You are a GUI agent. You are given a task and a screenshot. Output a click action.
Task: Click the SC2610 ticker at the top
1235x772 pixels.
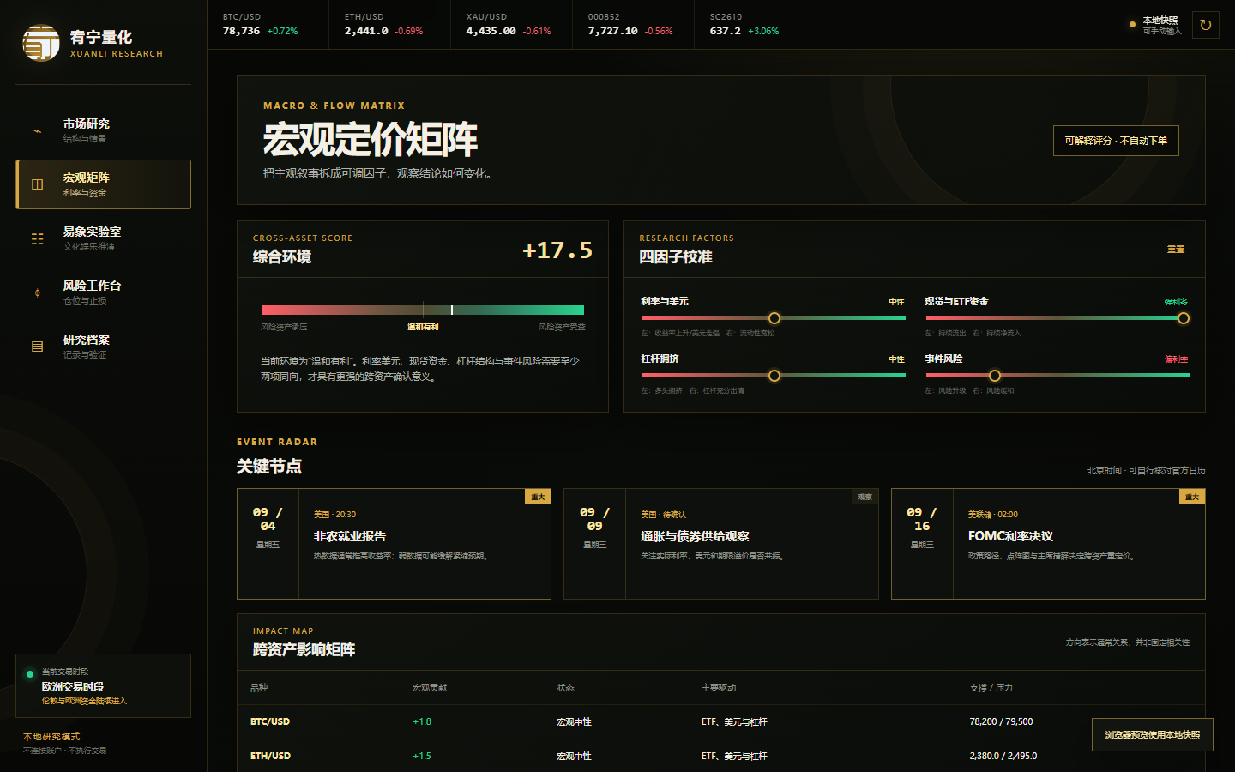(755, 24)
